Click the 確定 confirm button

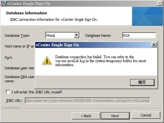click(x=142, y=82)
